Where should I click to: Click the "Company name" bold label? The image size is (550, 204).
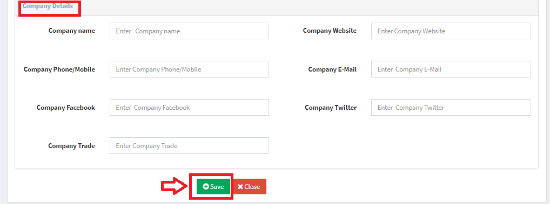pyautogui.click(x=72, y=31)
